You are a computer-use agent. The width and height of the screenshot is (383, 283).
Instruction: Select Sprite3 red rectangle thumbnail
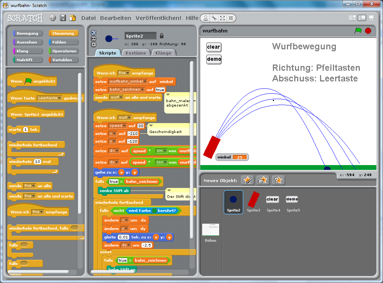point(253,202)
